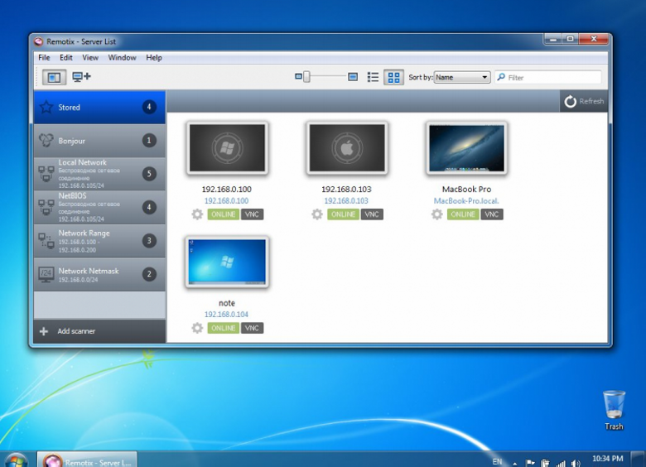Select the Stored scanner in sidebar

click(99, 108)
